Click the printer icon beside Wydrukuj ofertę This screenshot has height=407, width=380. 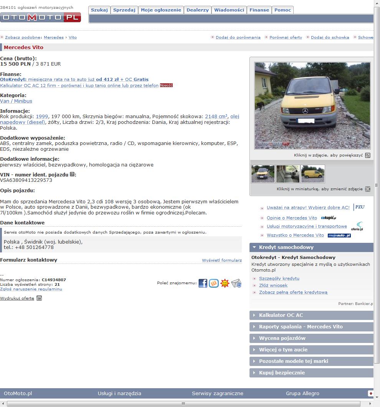(x=39, y=298)
